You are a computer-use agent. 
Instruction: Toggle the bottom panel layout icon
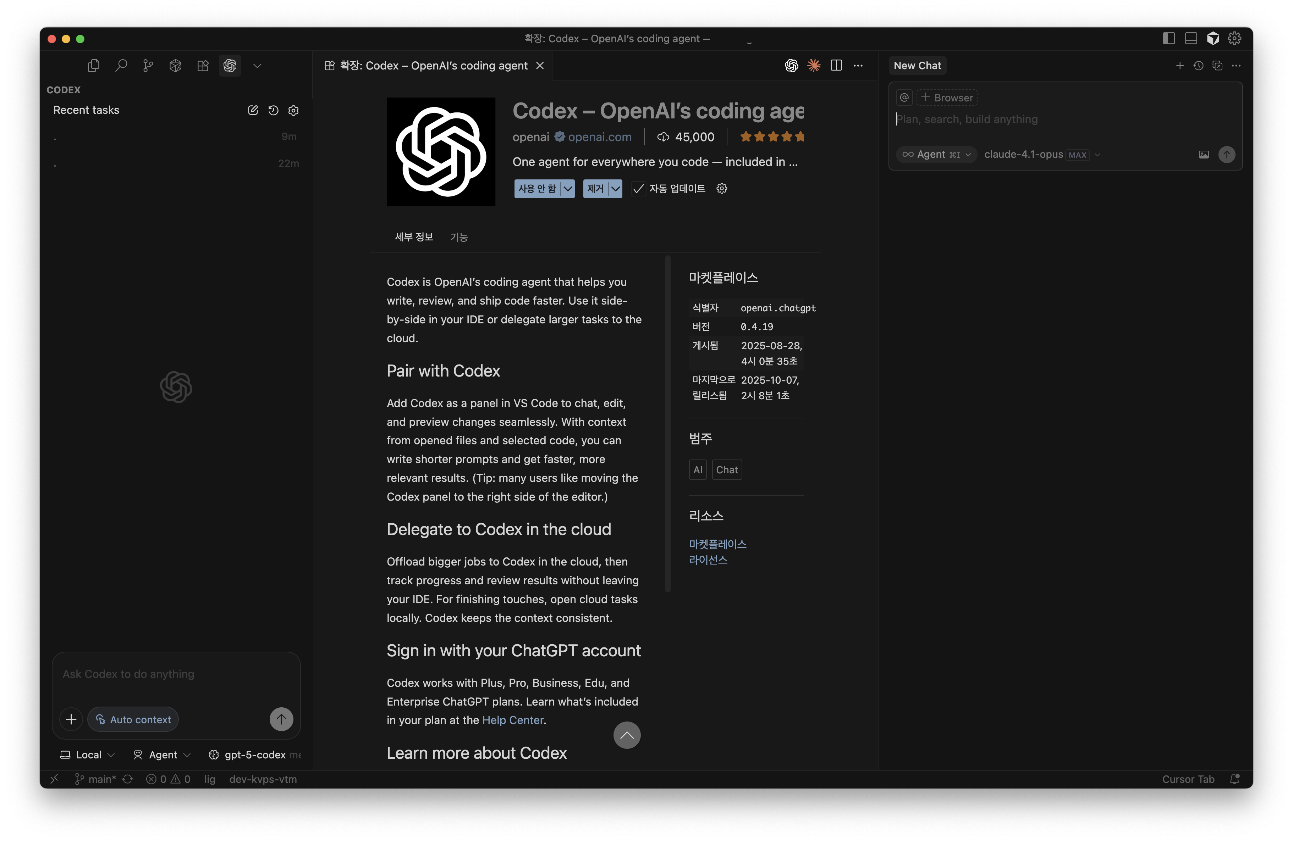[1191, 39]
